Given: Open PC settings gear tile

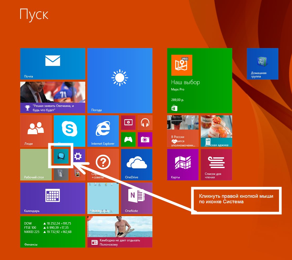Looking at the screenshot, I should point(78,156).
